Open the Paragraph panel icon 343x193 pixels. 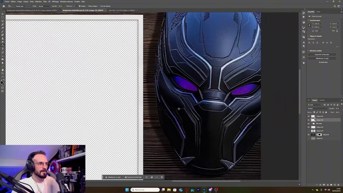(x=304, y=46)
